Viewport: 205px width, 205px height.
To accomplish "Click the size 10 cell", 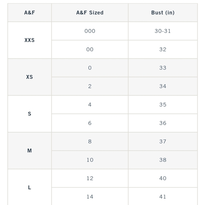I will click(x=90, y=160).
